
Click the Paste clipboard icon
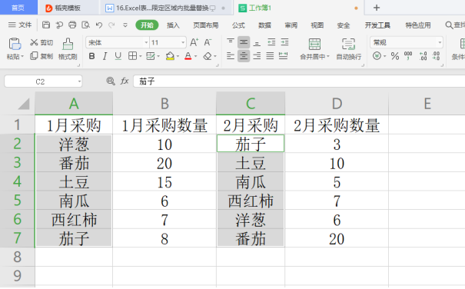coord(15,44)
